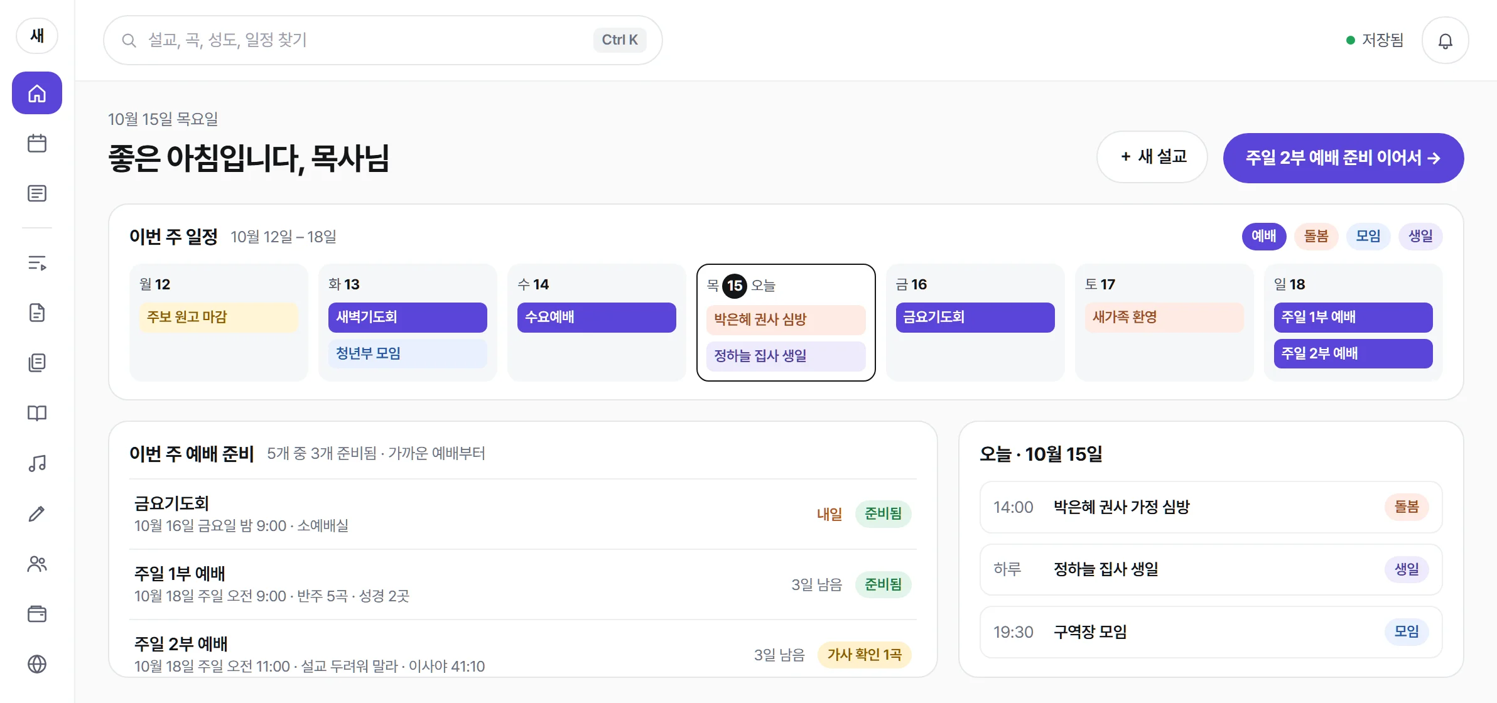Open the home dashboard icon in sidebar
This screenshot has width=1497, height=703.
(x=37, y=93)
